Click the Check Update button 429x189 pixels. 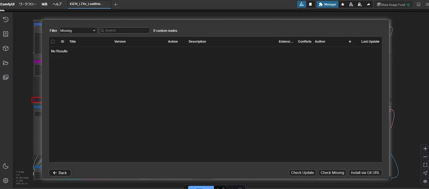(302, 173)
